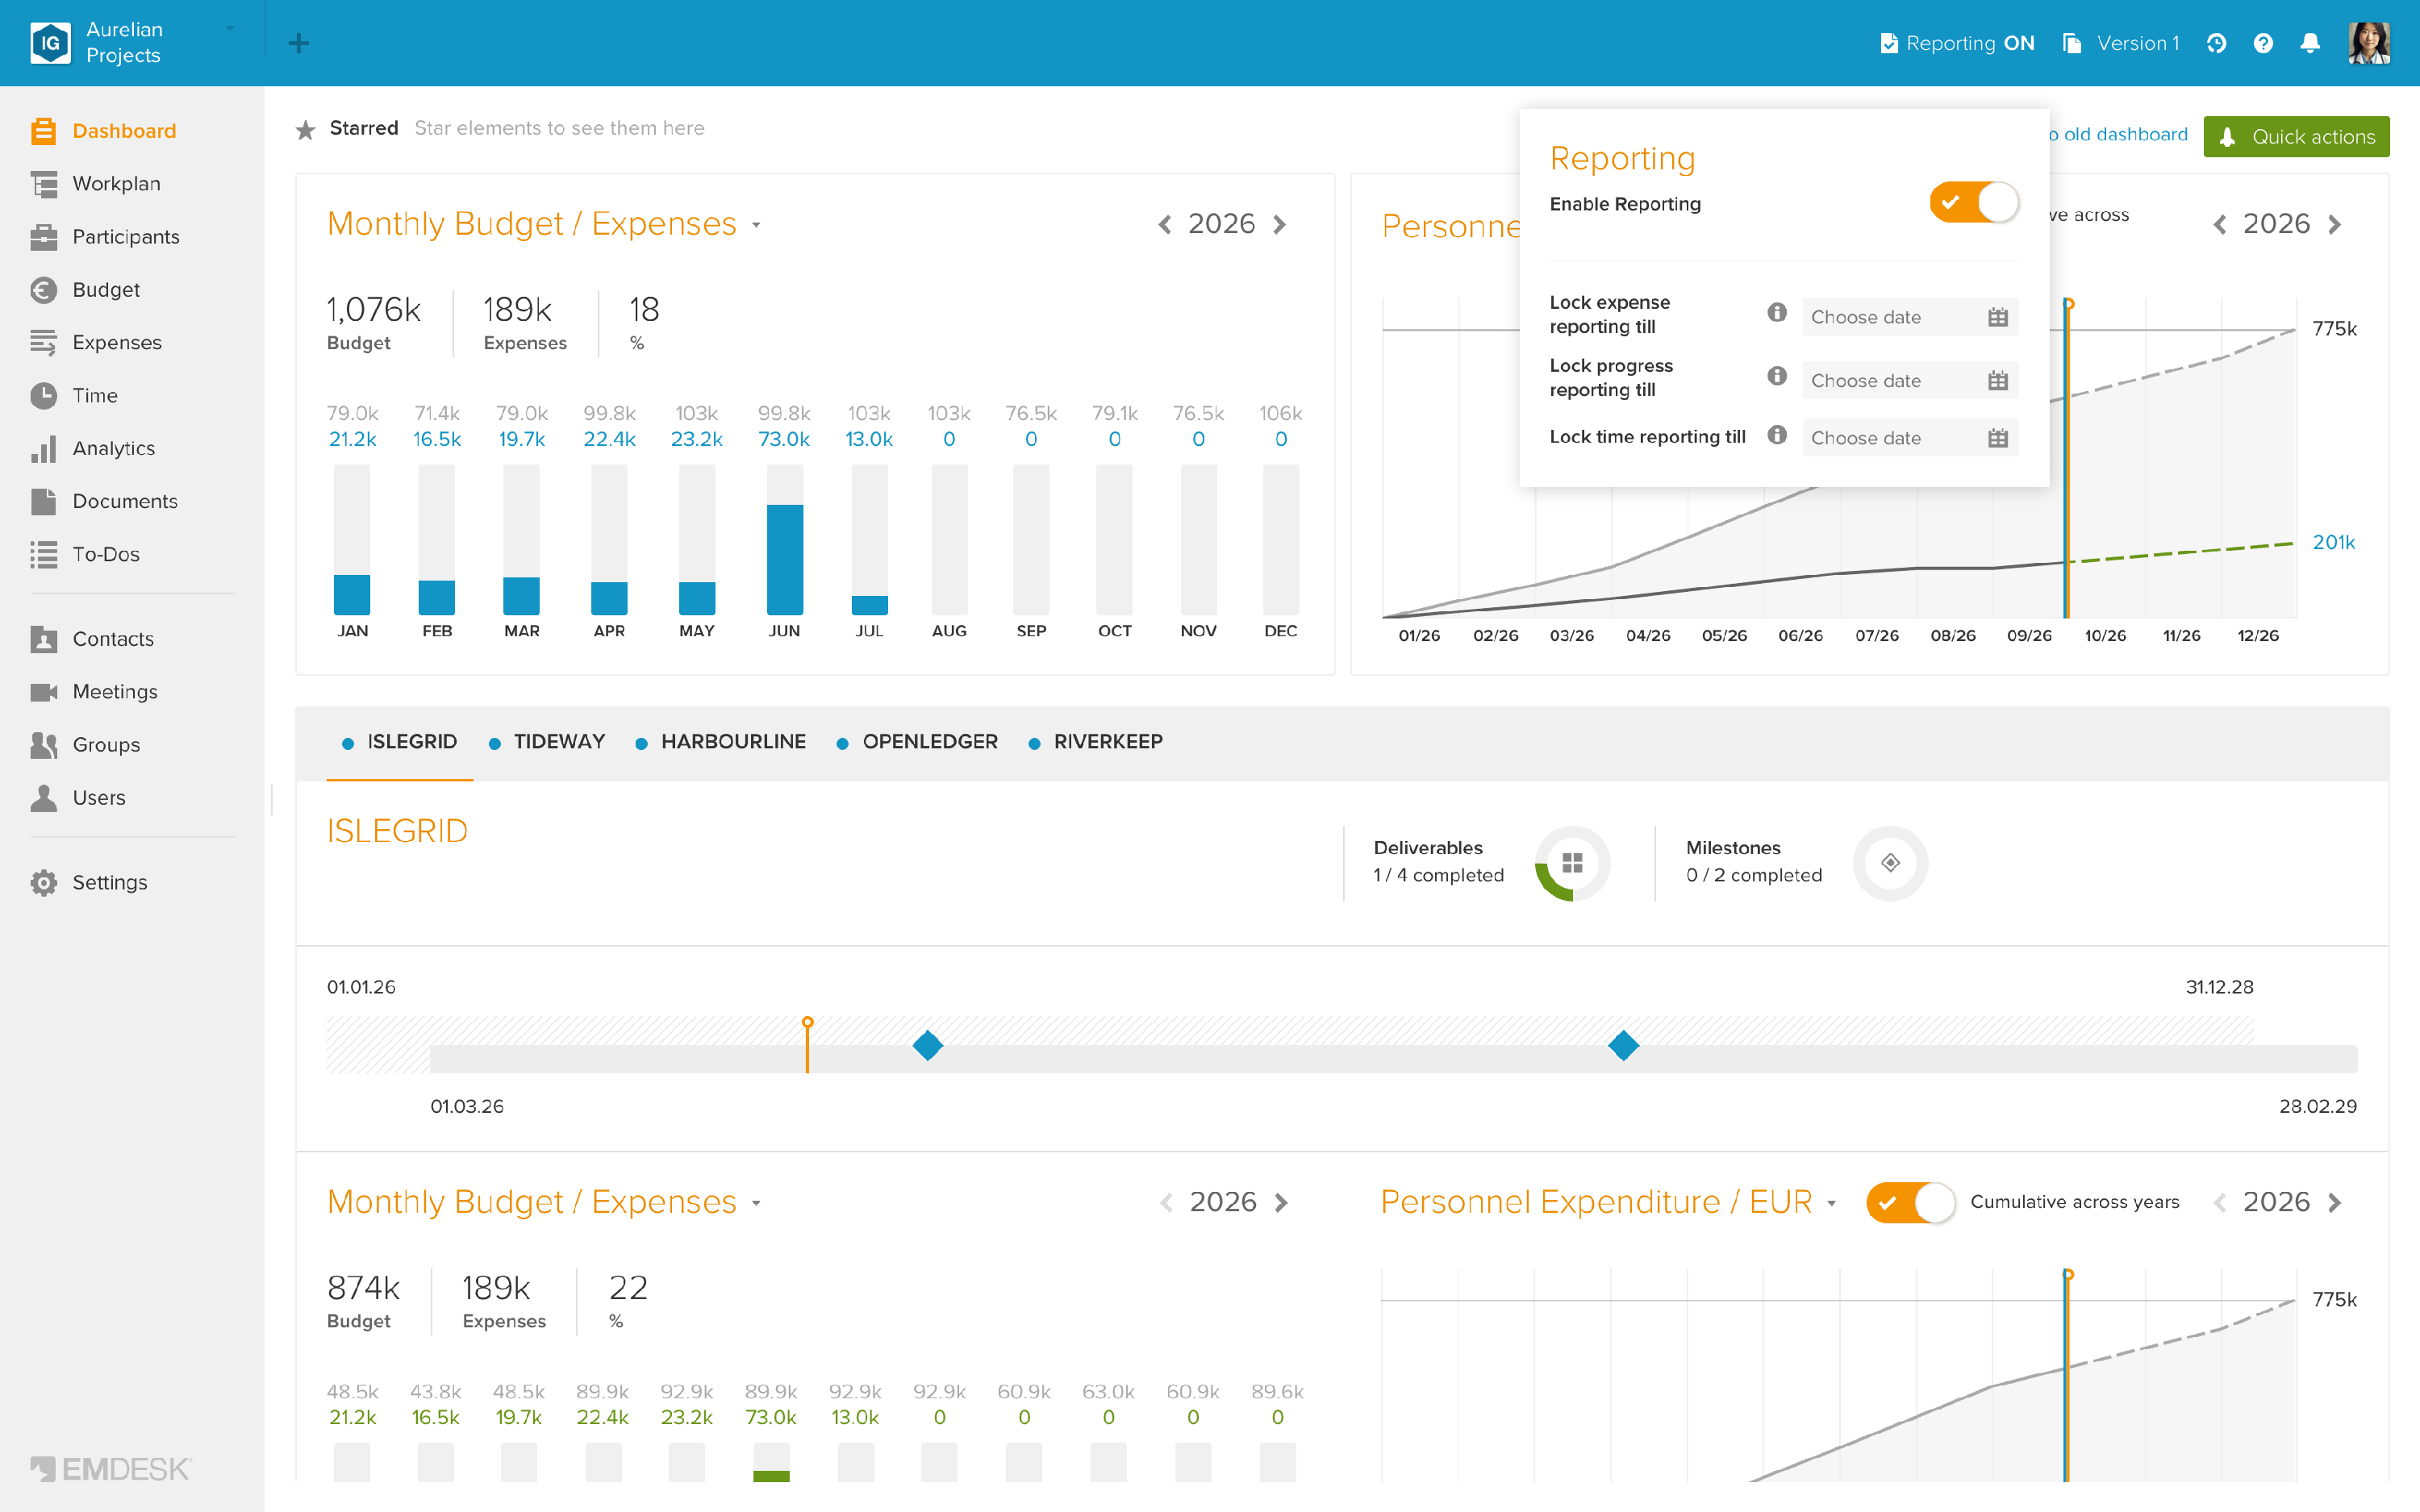Open Personnel Expenditure / EUR dropdown arrow

1832,1204
